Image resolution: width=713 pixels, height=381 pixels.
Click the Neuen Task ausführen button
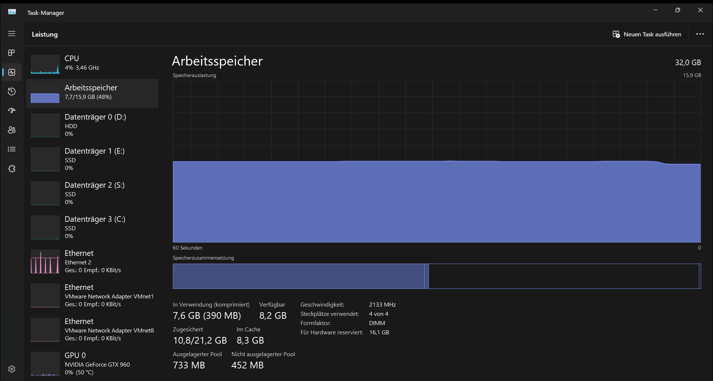pyautogui.click(x=647, y=34)
